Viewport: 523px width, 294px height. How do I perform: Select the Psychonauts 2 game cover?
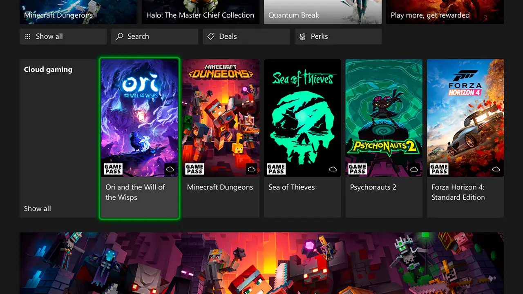[384, 118]
